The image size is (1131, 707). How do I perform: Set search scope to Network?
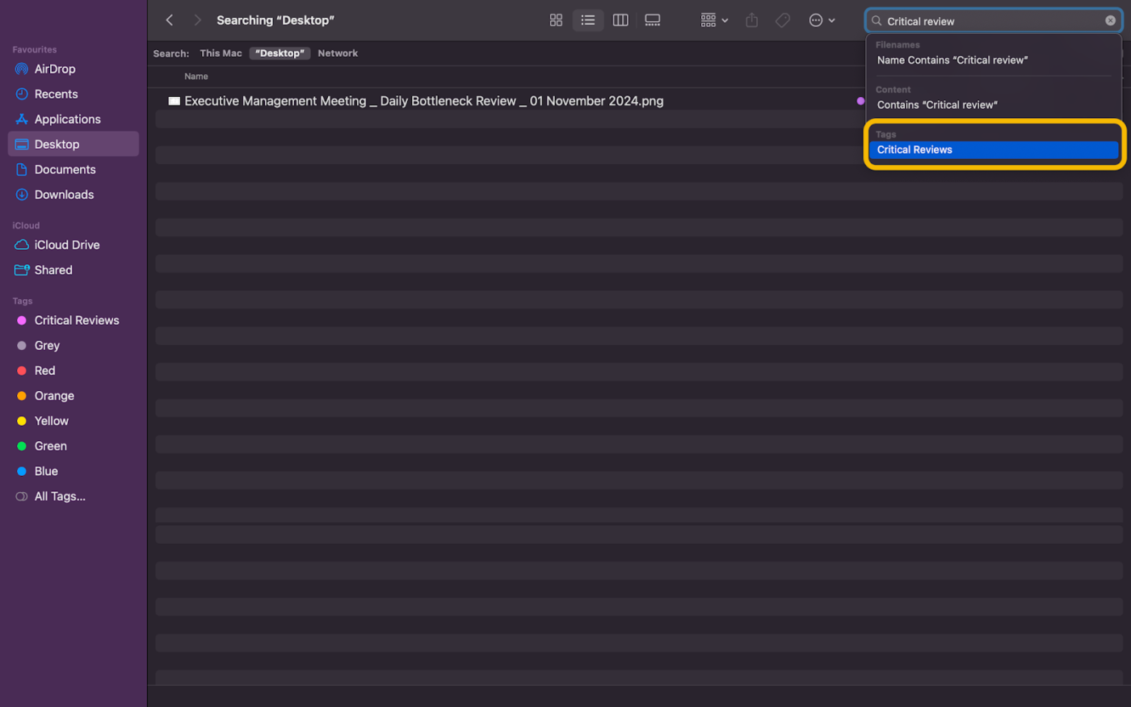point(338,53)
